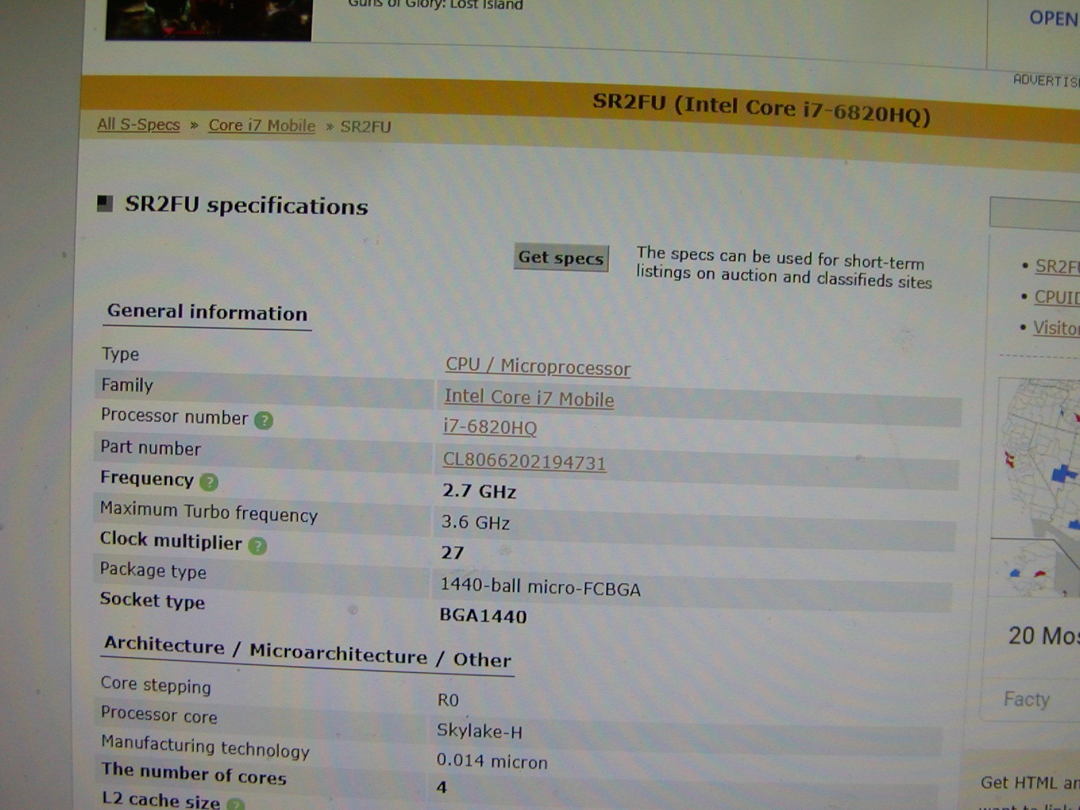
Task: Open the Visitor sidebar link
Action: 1056,328
